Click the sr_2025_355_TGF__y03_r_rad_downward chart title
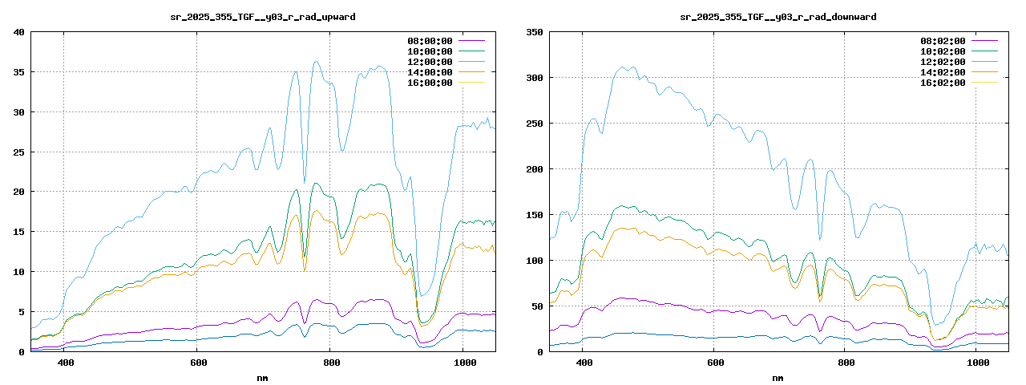Image resolution: width=1026 pixels, height=385 pixels. (x=778, y=17)
